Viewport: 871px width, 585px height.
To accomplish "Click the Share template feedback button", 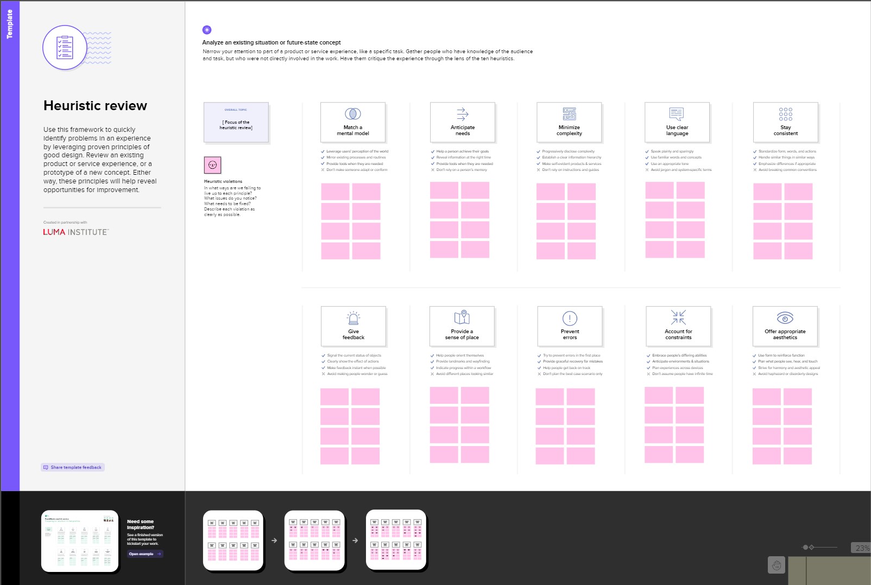I will 72,467.
